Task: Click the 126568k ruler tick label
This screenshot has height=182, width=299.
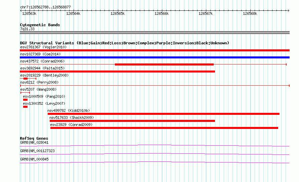Action: pyautogui.click(x=250, y=13)
